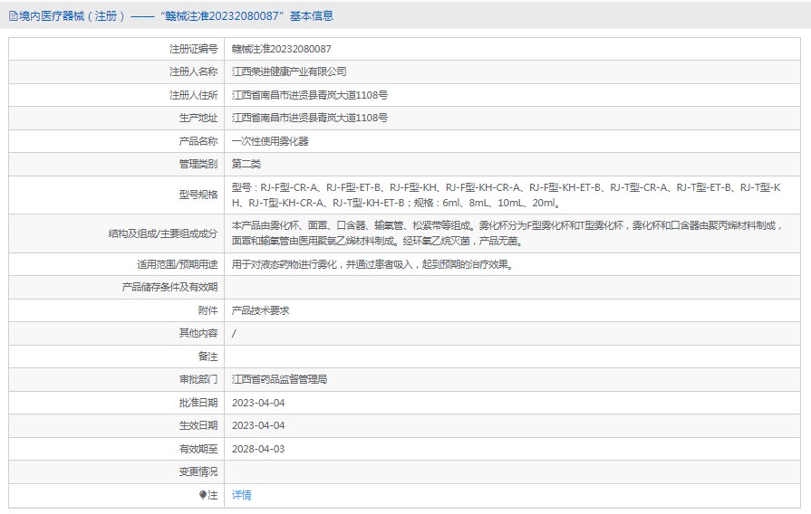Click registration number 赣械注准20232080087 in the table
This screenshot has height=514, width=811.
[281, 49]
